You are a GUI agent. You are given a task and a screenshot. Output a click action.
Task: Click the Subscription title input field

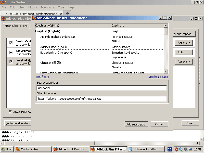pyautogui.click(x=101, y=88)
